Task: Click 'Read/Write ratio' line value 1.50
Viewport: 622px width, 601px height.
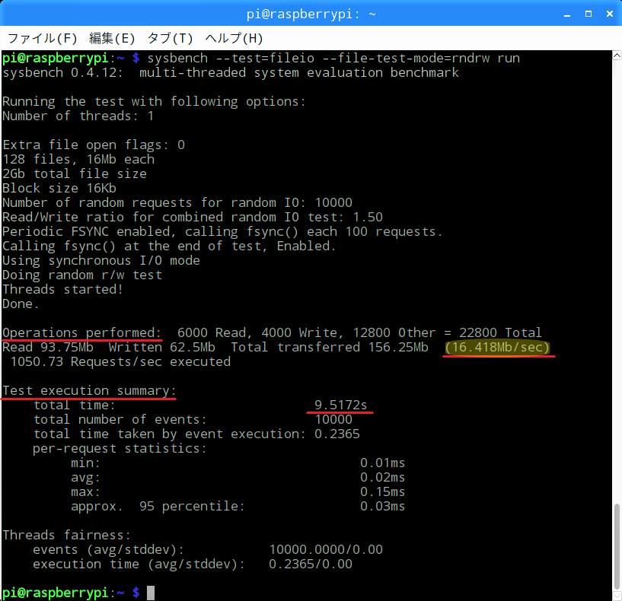Action: (x=368, y=218)
